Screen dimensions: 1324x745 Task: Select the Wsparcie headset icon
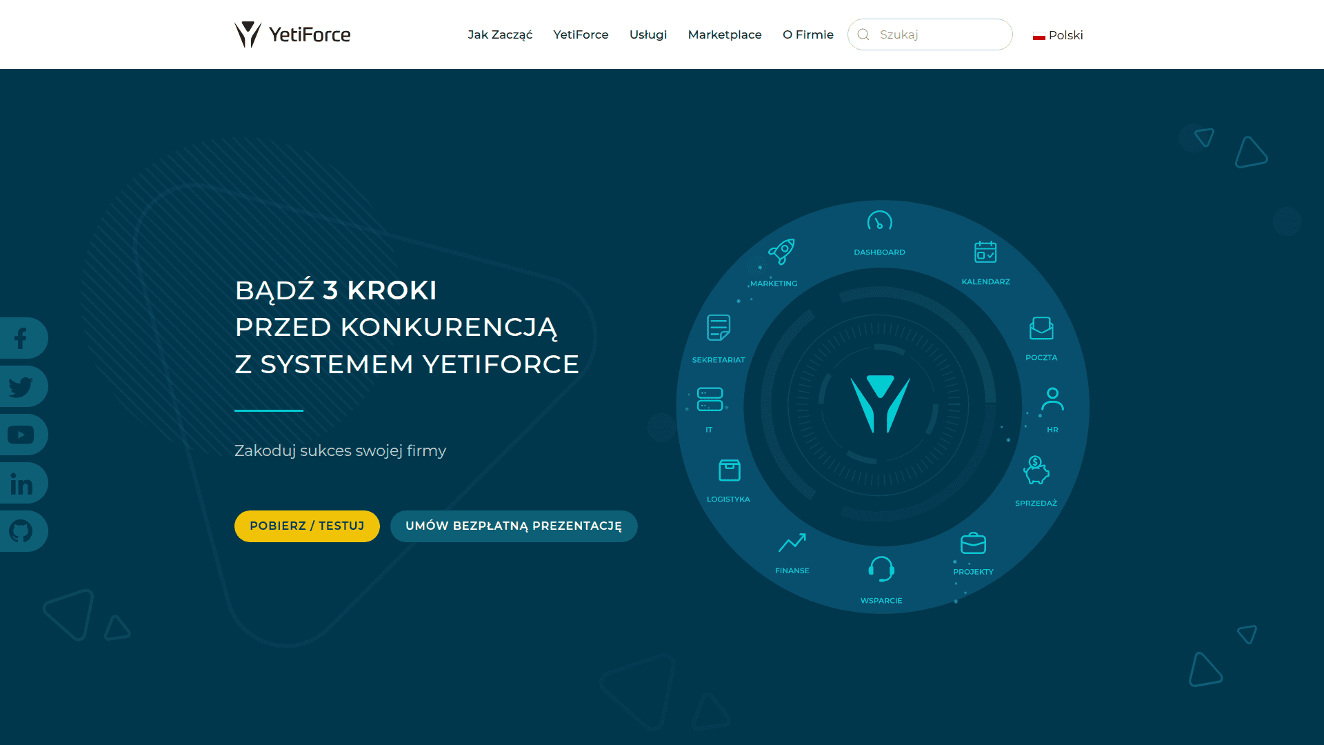coord(881,569)
